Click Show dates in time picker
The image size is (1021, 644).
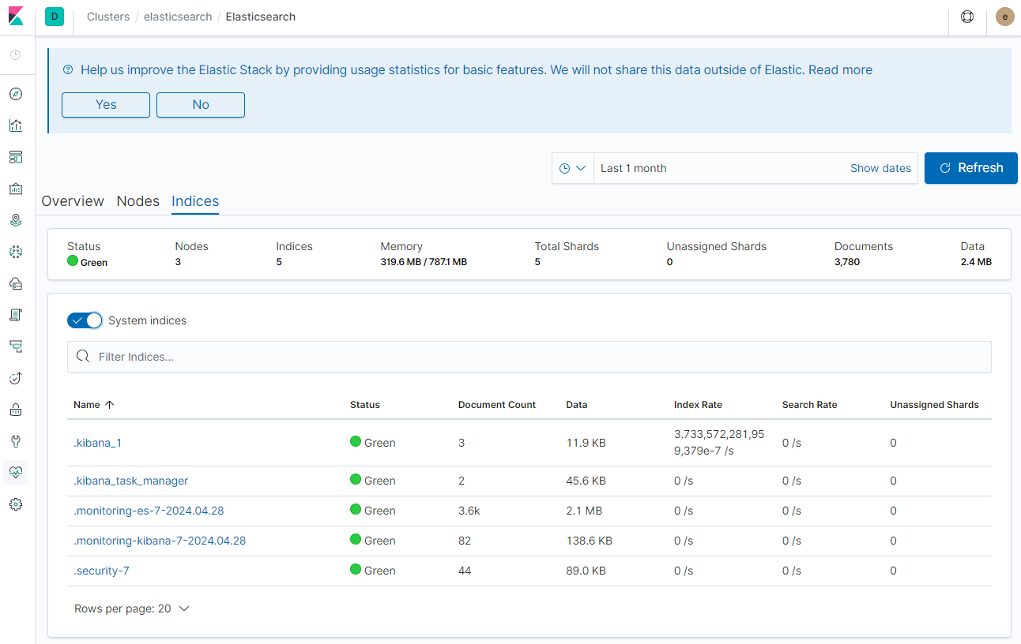click(880, 168)
